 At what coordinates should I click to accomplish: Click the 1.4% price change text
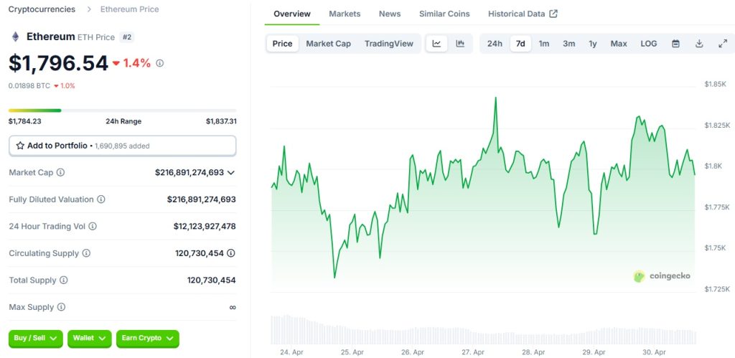137,63
